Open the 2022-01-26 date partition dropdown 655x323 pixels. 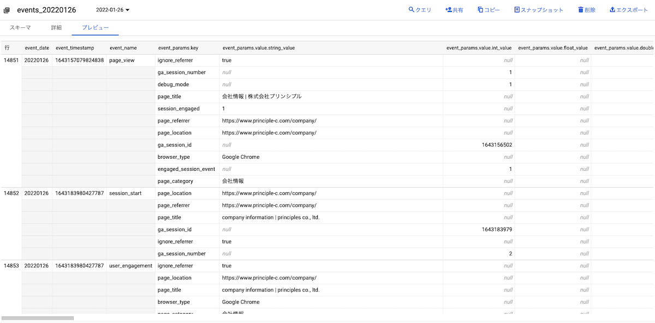tap(112, 10)
